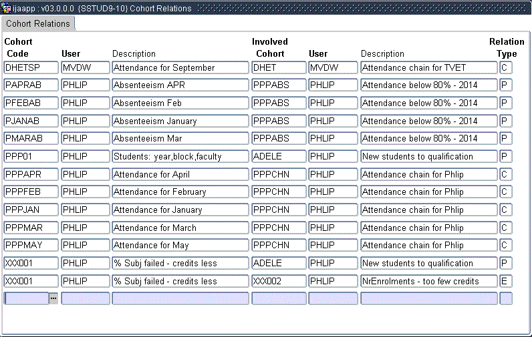The height and width of the screenshot is (337, 532).
Task: Select the PPPMAR cohort code field
Action: point(31,228)
